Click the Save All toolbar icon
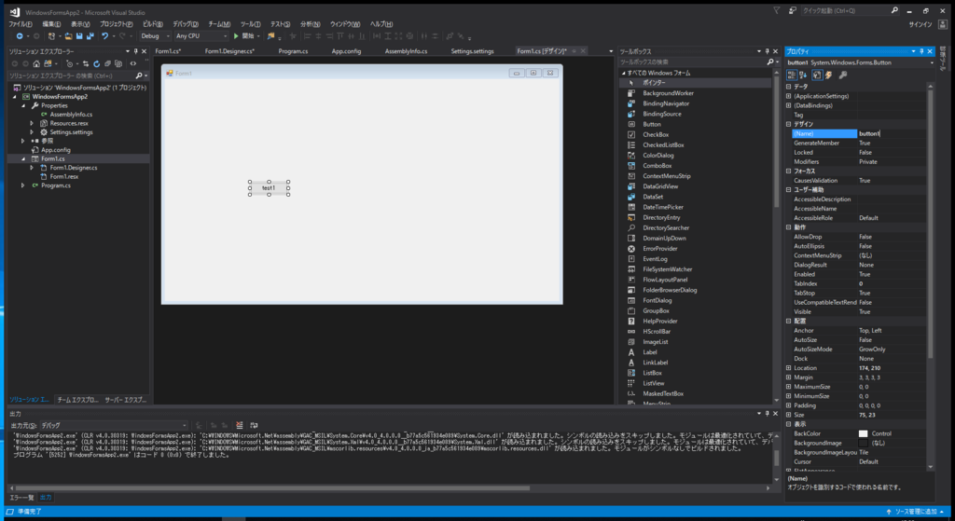 (90, 36)
